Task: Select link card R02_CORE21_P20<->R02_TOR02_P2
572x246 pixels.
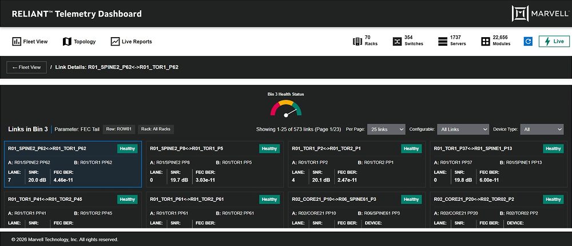Action: coord(499,210)
